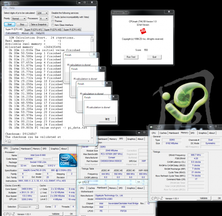Open the File menu in Hyper PI
Viewport: 222px width, 216px height.
point(5,8)
